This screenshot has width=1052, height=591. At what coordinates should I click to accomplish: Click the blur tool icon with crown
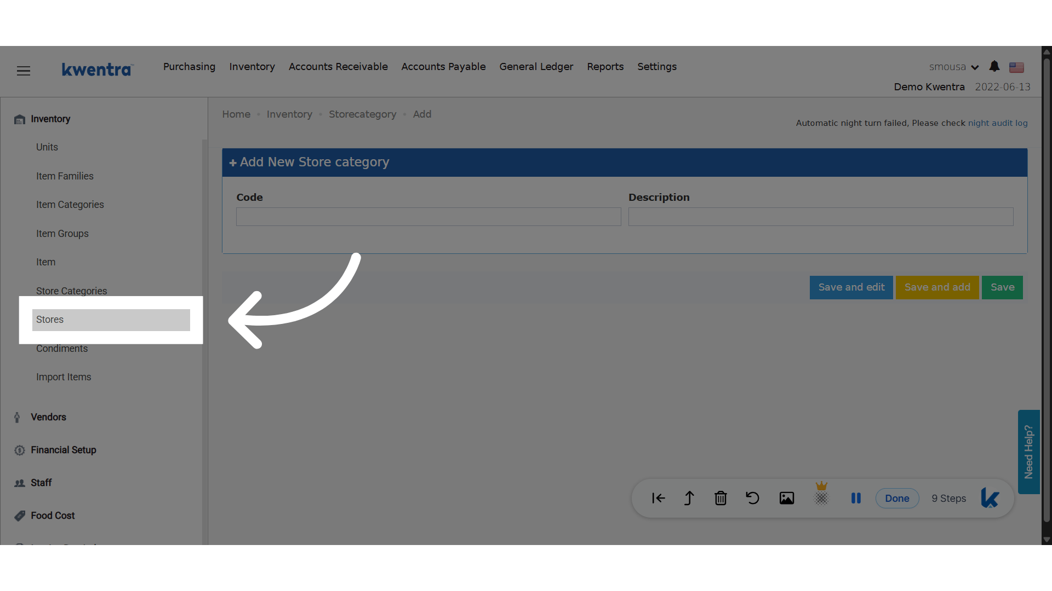pyautogui.click(x=821, y=495)
